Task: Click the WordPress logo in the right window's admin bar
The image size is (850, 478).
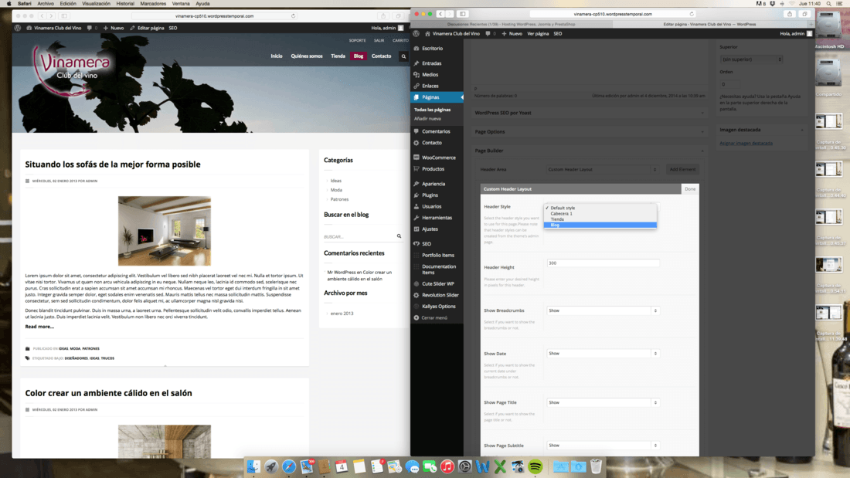Action: pos(416,34)
